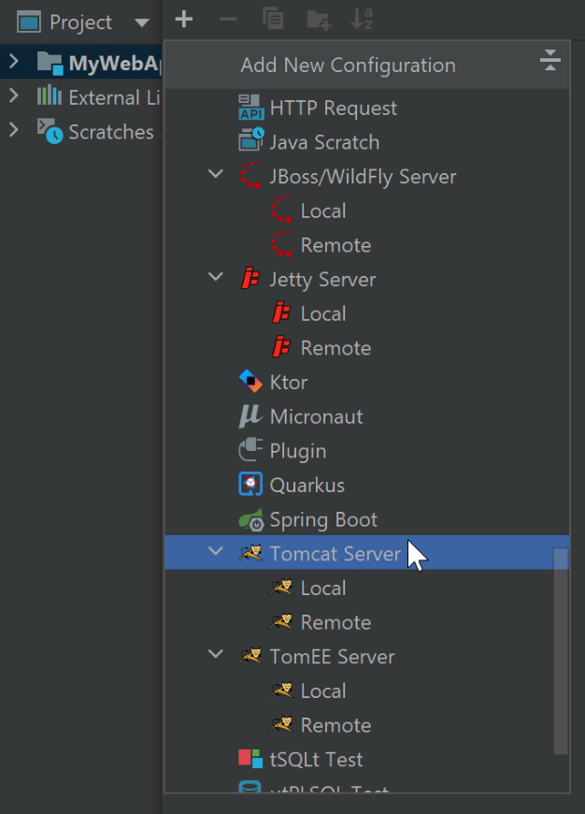Viewport: 585px width, 814px height.
Task: Click the Jetty Remote icon
Action: tap(281, 347)
